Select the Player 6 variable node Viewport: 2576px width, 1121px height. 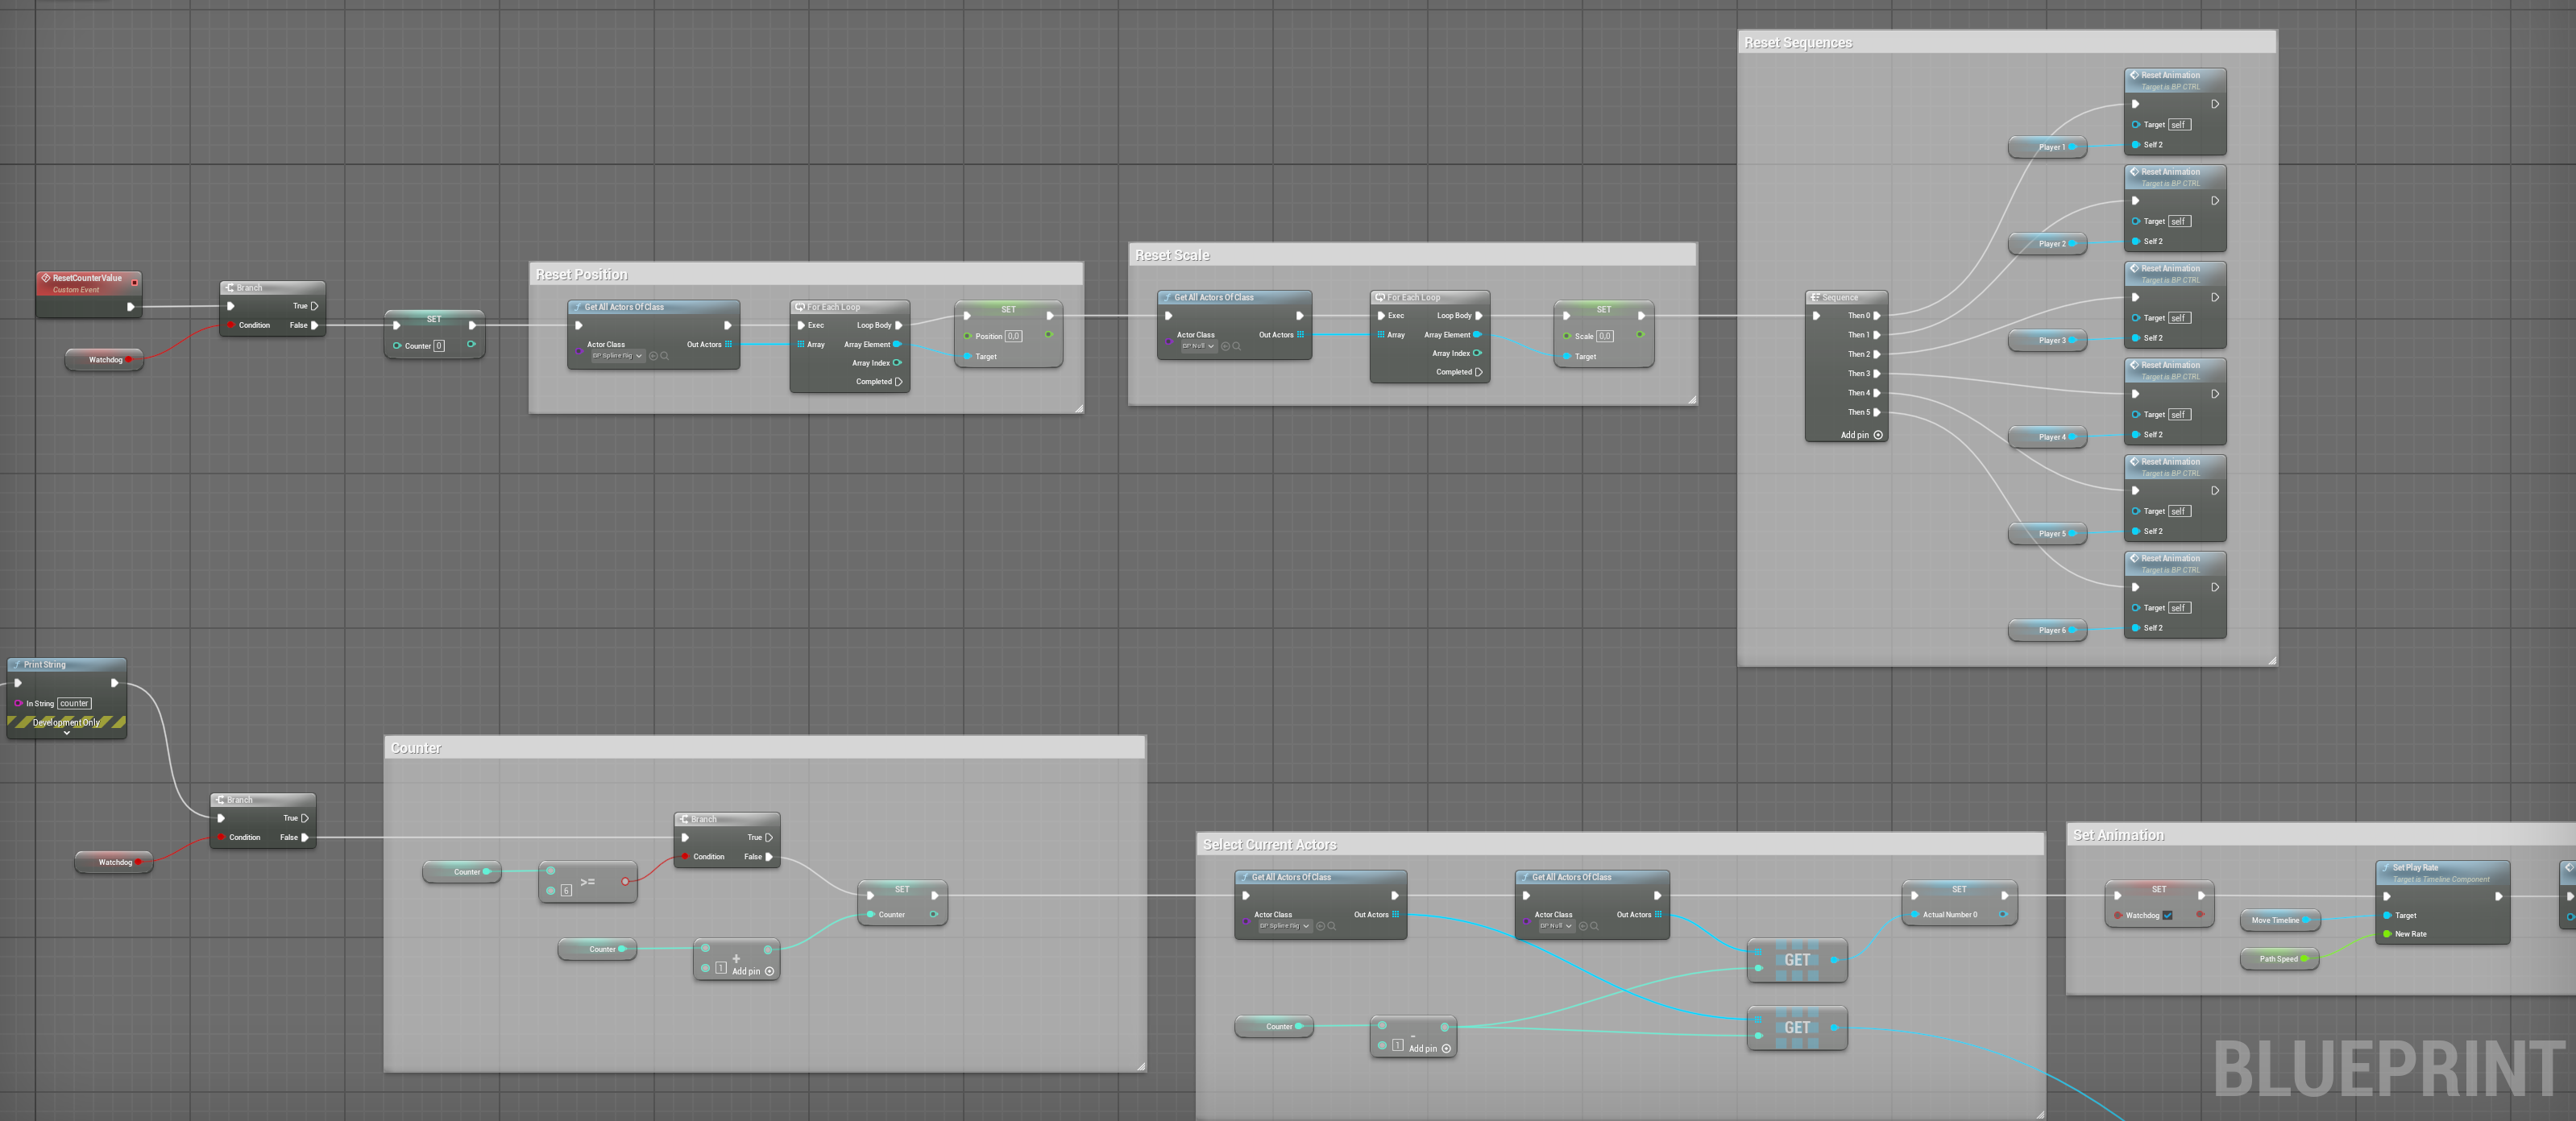pos(2047,631)
